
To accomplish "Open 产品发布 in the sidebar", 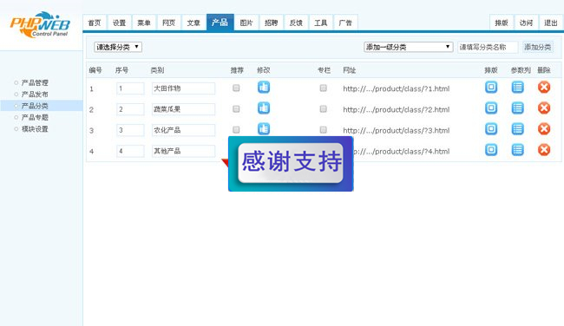I will [x=35, y=95].
